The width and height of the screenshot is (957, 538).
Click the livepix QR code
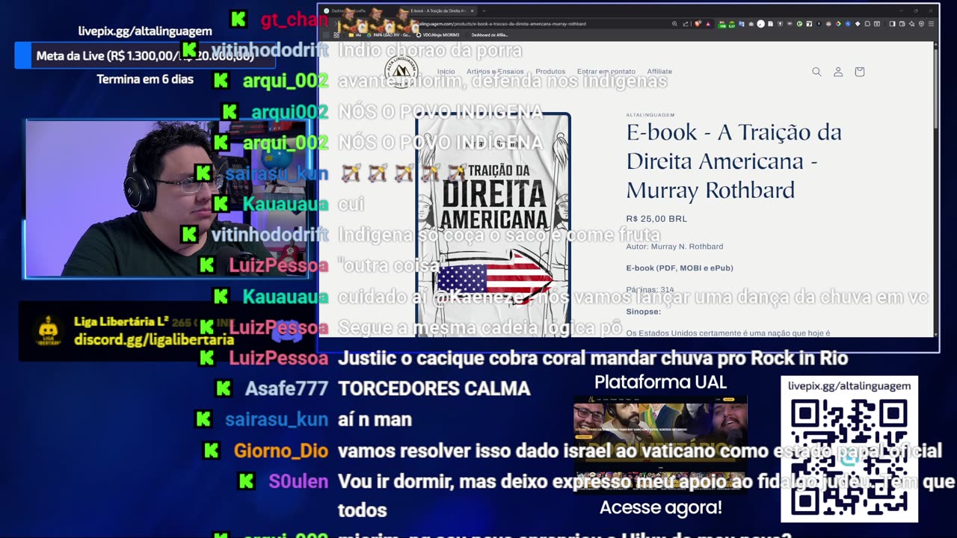[x=849, y=457]
